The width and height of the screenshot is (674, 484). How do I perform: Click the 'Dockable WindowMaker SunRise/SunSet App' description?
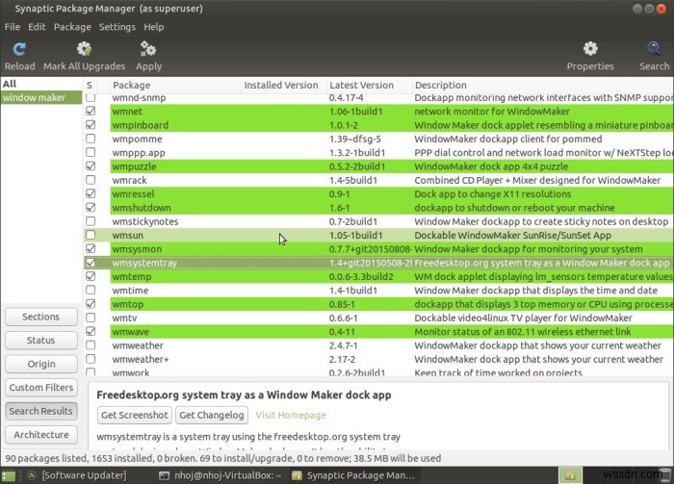click(512, 236)
